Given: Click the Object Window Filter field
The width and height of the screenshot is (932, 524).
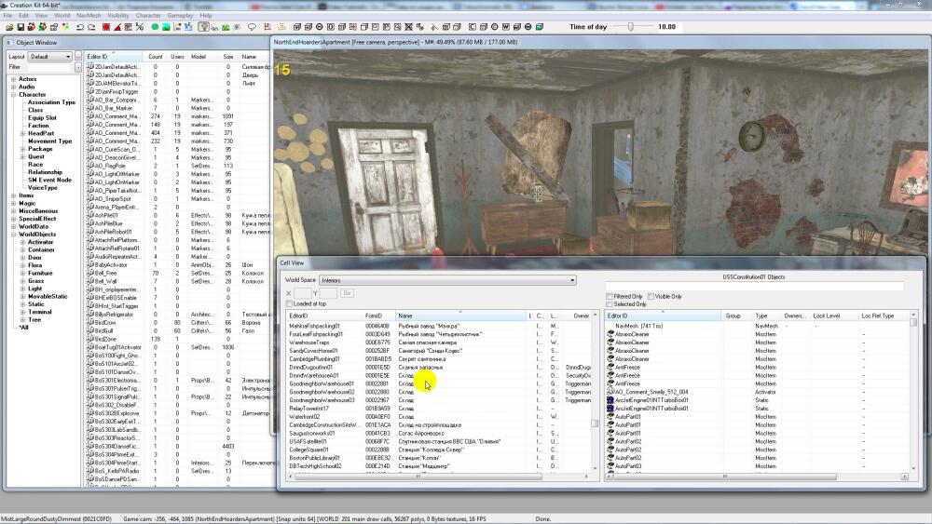Looking at the screenshot, I should [x=48, y=68].
